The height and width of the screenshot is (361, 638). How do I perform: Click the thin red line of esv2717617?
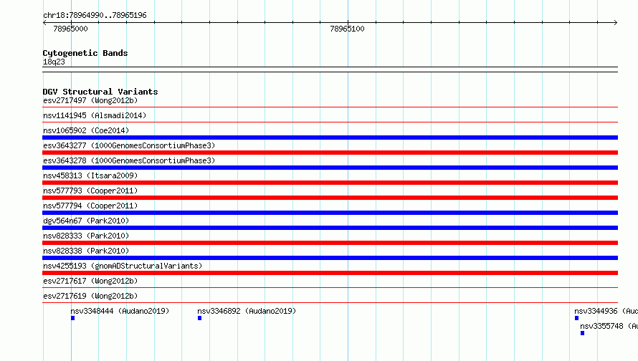pos(330,287)
